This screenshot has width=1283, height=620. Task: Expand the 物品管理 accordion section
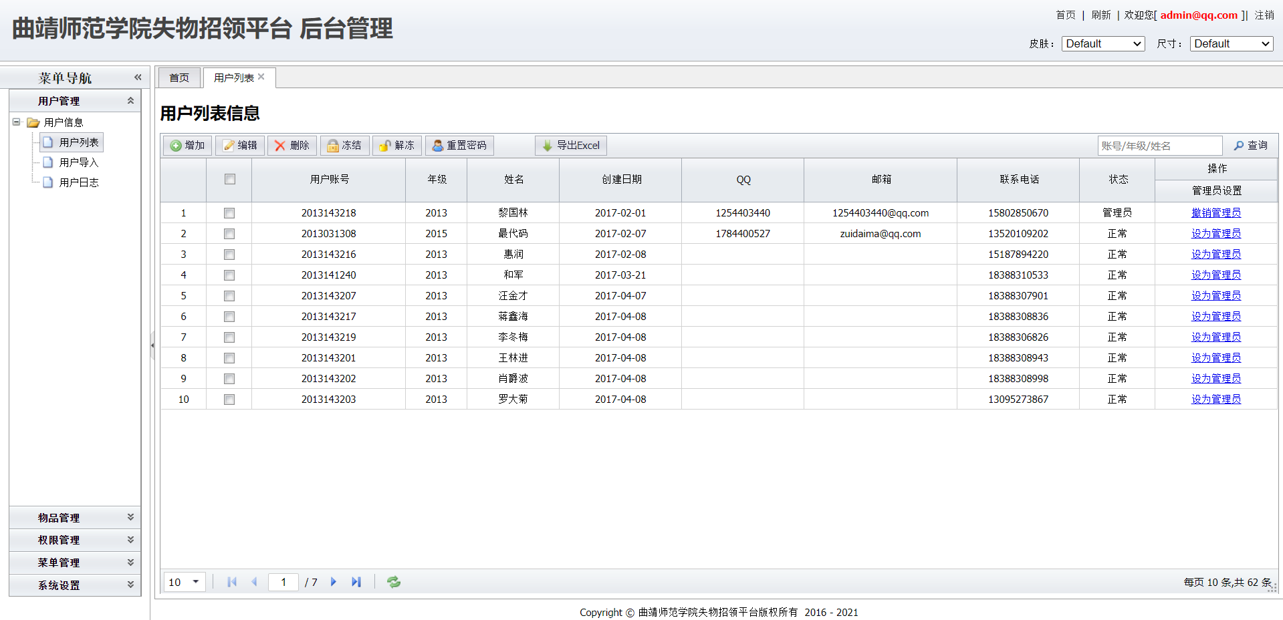coord(130,517)
